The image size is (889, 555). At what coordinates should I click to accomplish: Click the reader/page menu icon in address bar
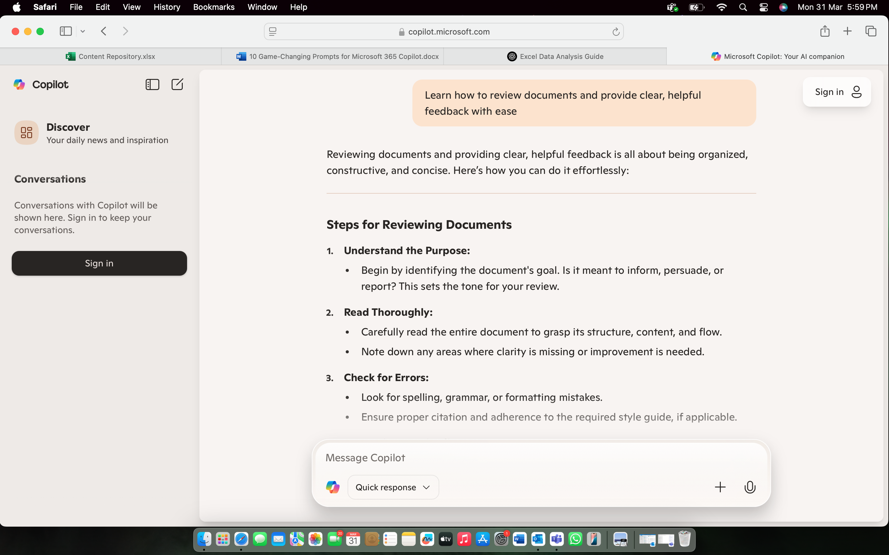point(273,31)
